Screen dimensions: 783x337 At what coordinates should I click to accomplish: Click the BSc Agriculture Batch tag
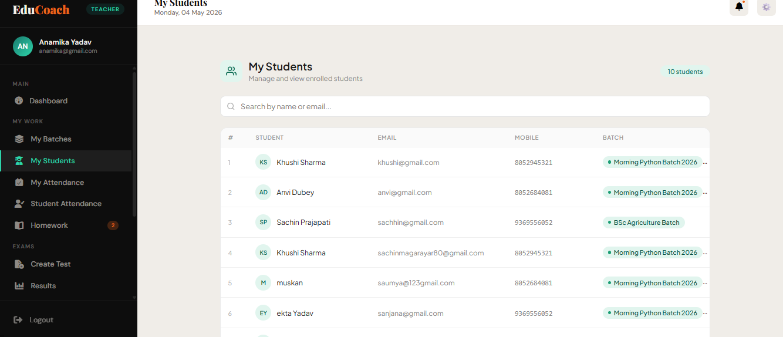point(643,223)
